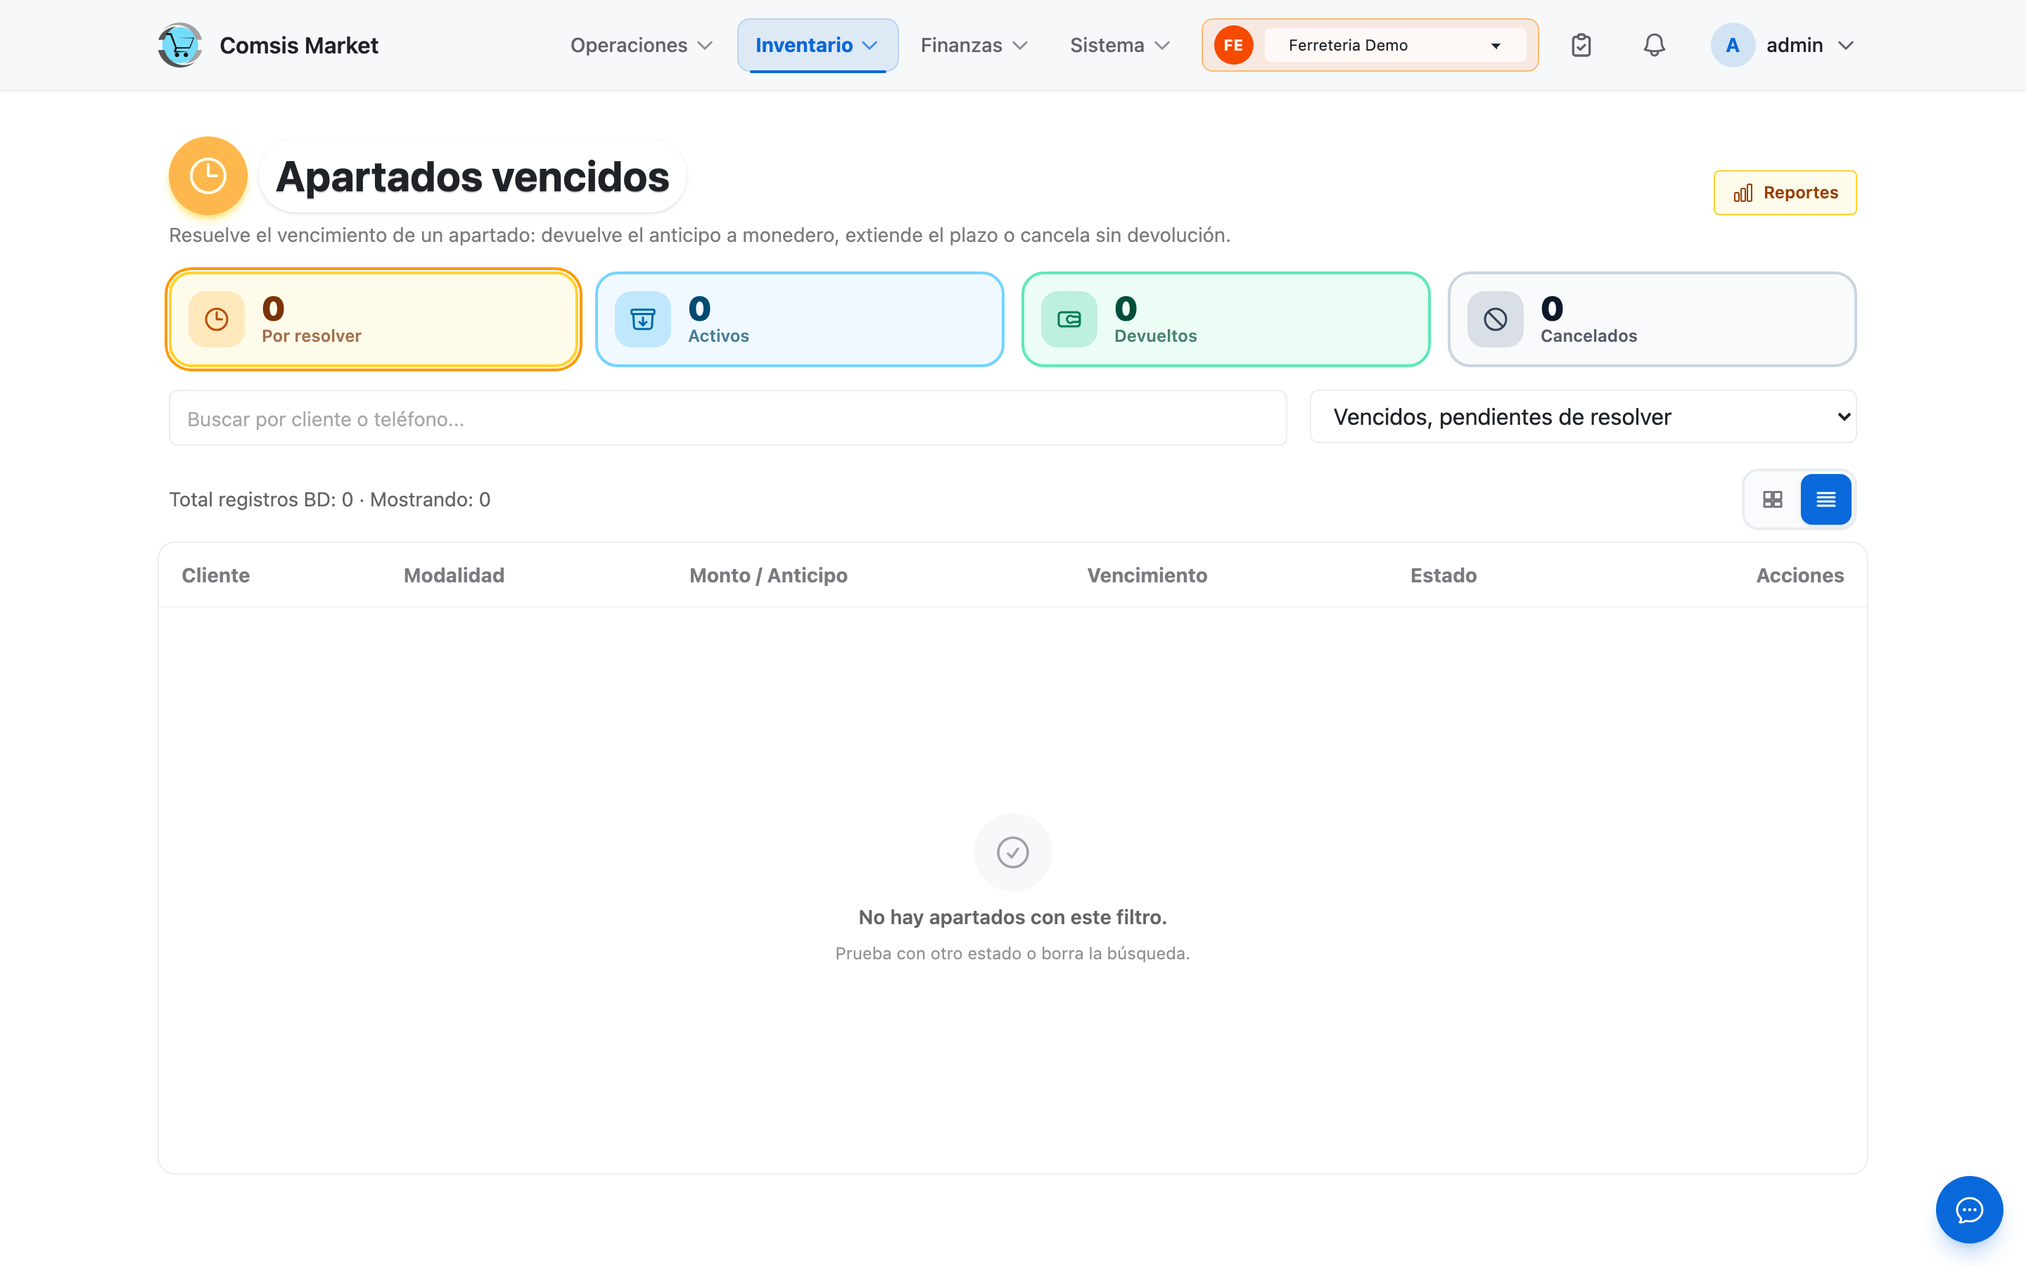2026x1266 pixels.
Task: Click the Devueltos wallet icon
Action: click(1069, 319)
